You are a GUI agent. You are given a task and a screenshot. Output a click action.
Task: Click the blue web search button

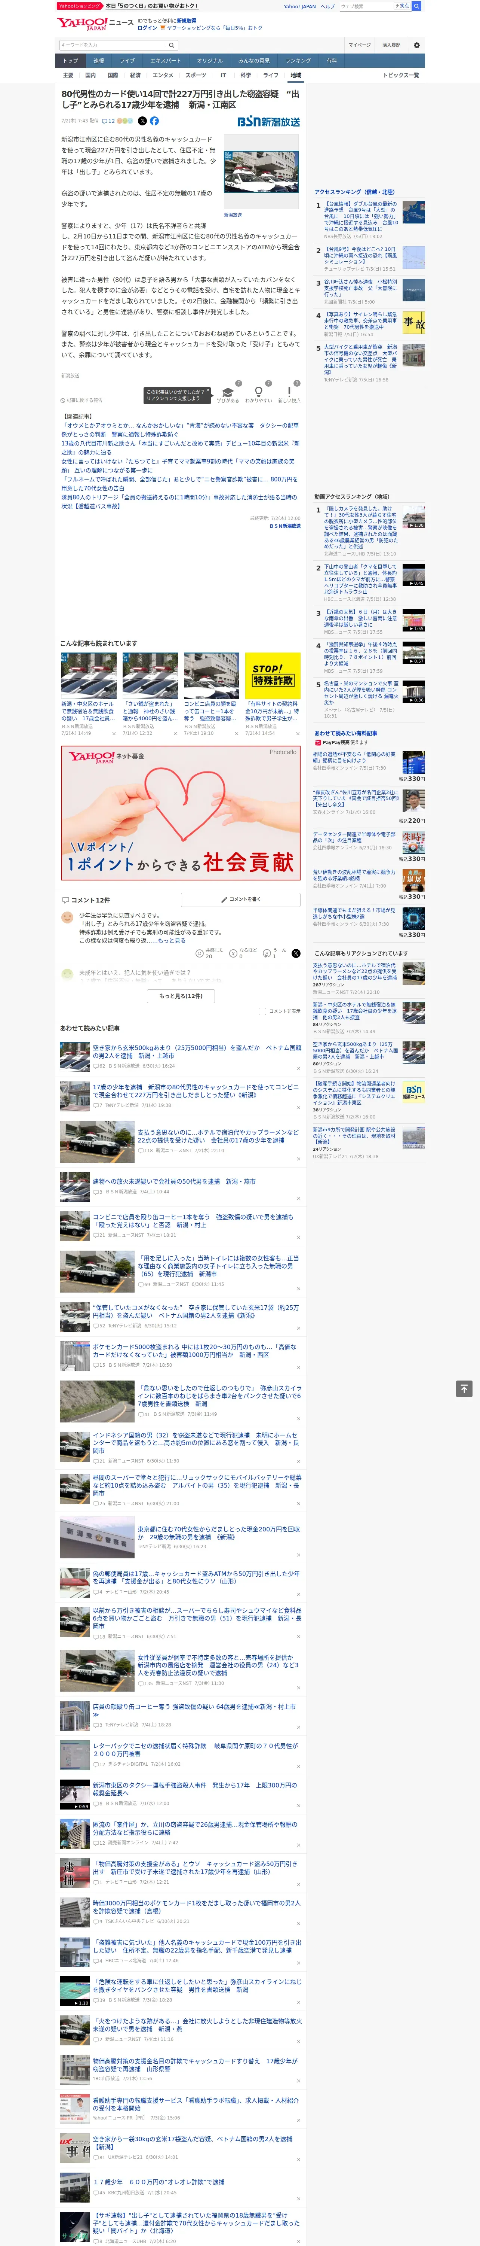[x=416, y=6]
